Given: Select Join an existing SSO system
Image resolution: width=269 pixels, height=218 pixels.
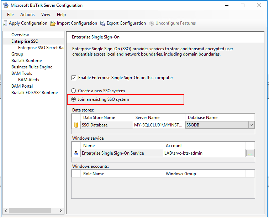Looking at the screenshot, I should (x=73, y=99).
